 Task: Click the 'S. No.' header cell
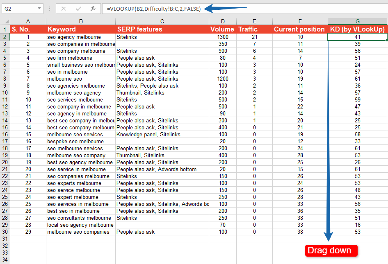tap(28, 29)
